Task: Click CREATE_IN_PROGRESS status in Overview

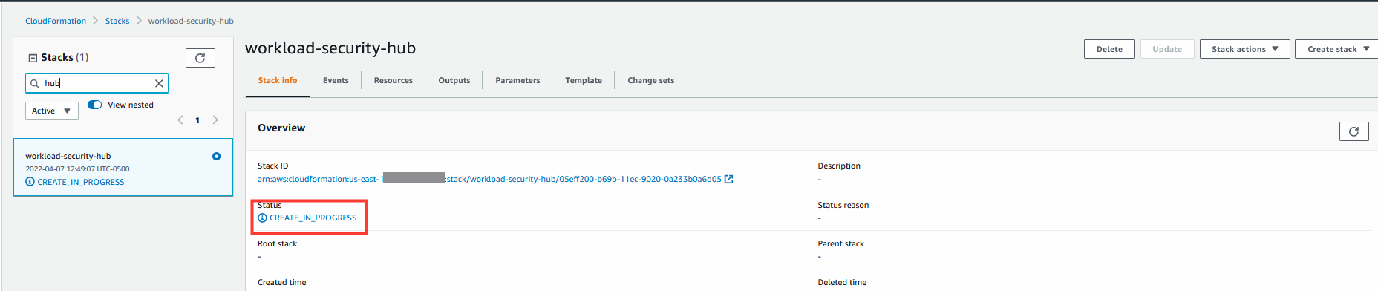Action: [313, 218]
